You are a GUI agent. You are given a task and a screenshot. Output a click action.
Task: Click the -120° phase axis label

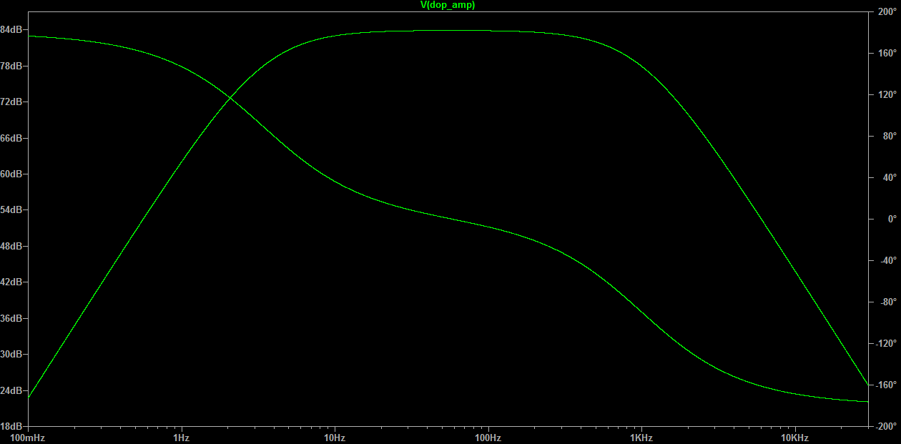tap(886, 343)
